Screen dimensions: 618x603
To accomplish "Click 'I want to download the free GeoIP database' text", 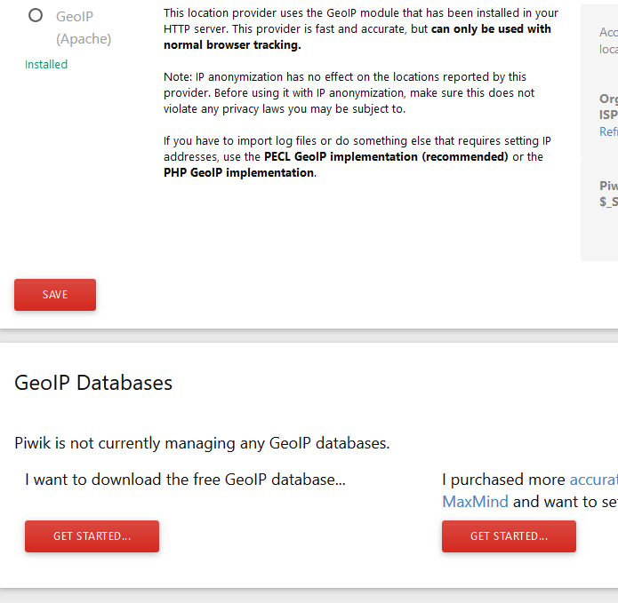I will pyautogui.click(x=185, y=480).
